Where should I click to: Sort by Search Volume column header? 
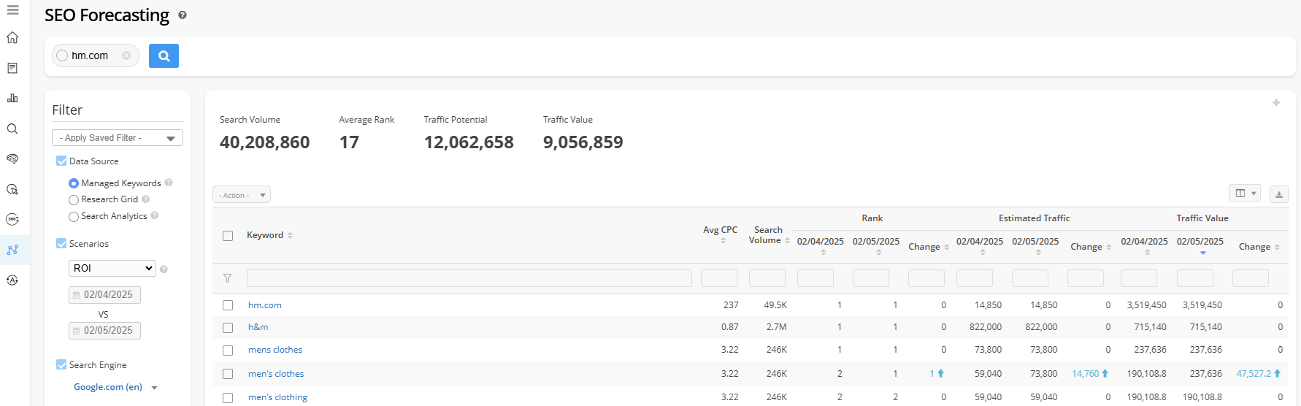pyautogui.click(x=767, y=235)
